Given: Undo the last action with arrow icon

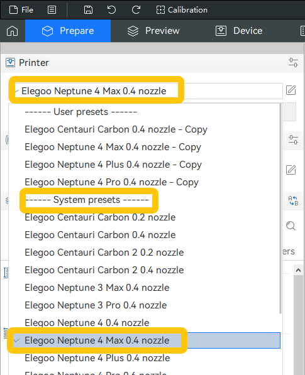Looking at the screenshot, I should coord(111,10).
